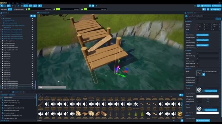
Task: Toggle visibility eye for the ClientContext row
Action: click(x=32, y=18)
